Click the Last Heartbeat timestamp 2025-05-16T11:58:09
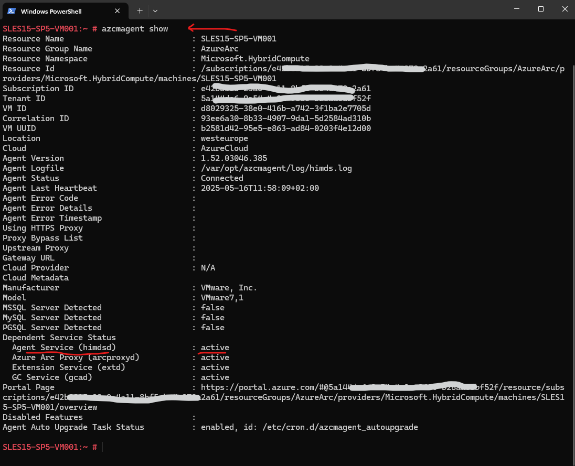 [x=260, y=188]
